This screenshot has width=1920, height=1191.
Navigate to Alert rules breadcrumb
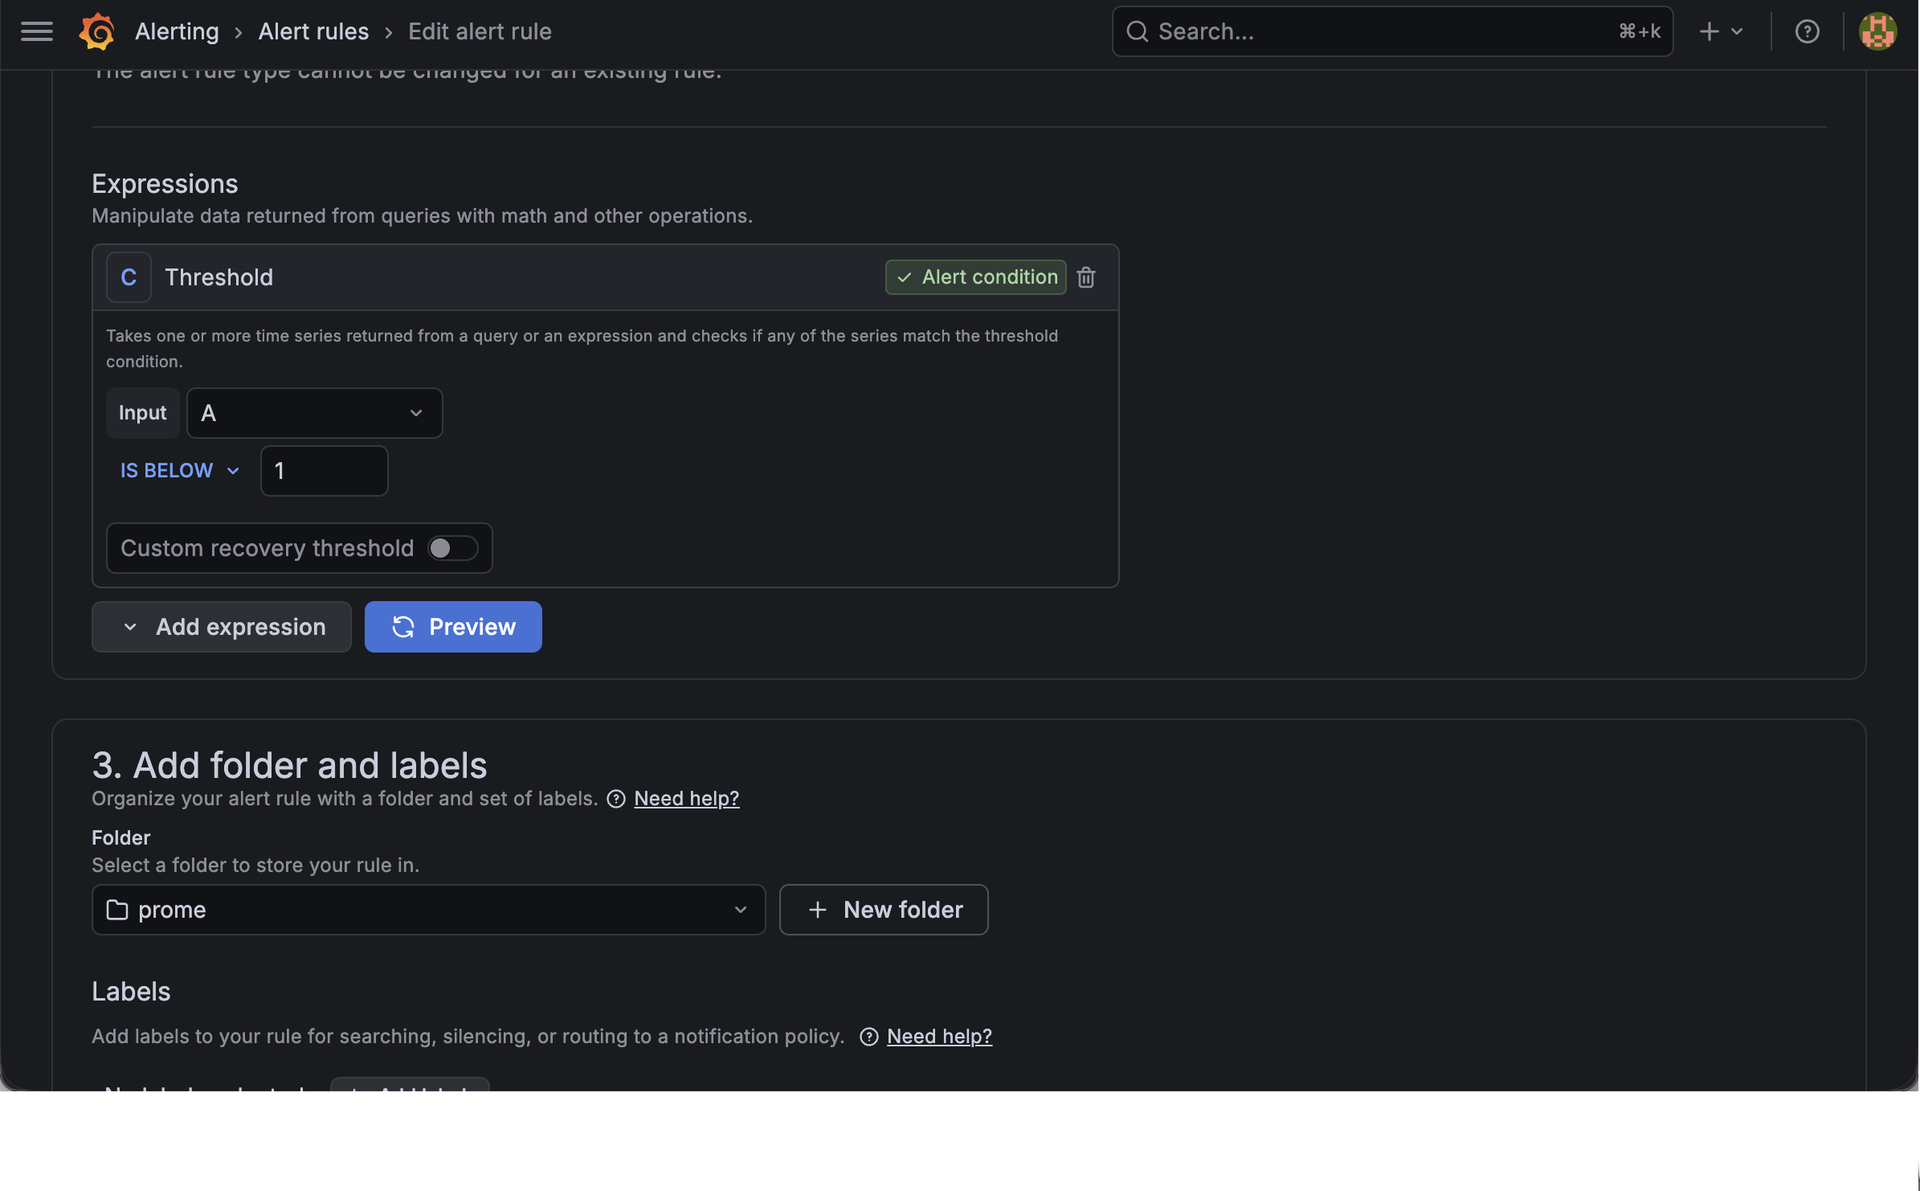(x=313, y=31)
